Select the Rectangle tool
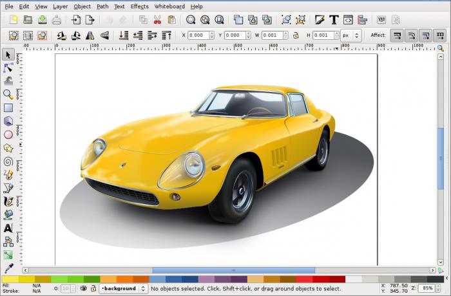The image size is (451, 296). [x=8, y=107]
